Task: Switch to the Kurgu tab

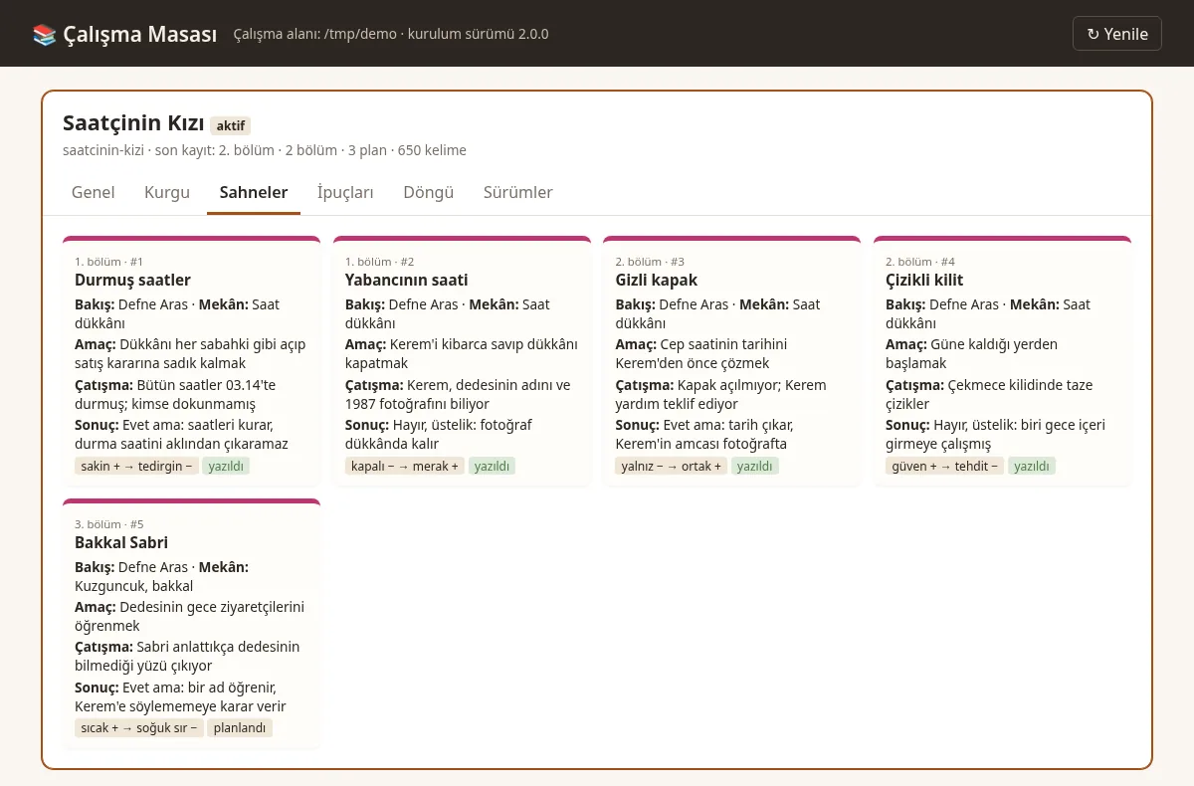Action: pyautogui.click(x=167, y=192)
